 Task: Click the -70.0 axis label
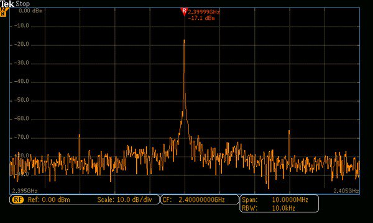coord(21,138)
